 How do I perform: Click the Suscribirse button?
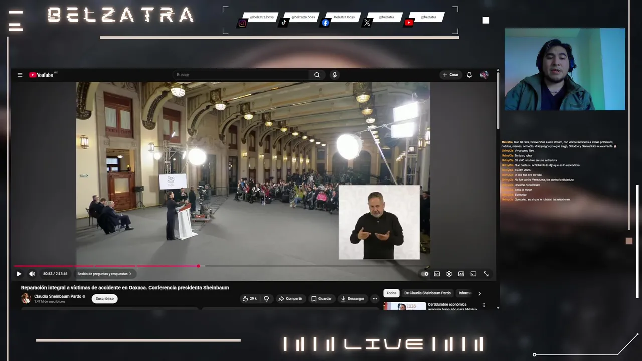pyautogui.click(x=104, y=299)
